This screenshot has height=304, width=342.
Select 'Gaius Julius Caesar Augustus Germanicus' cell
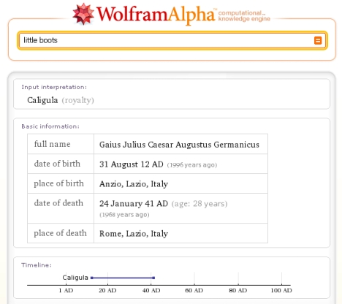tap(179, 145)
